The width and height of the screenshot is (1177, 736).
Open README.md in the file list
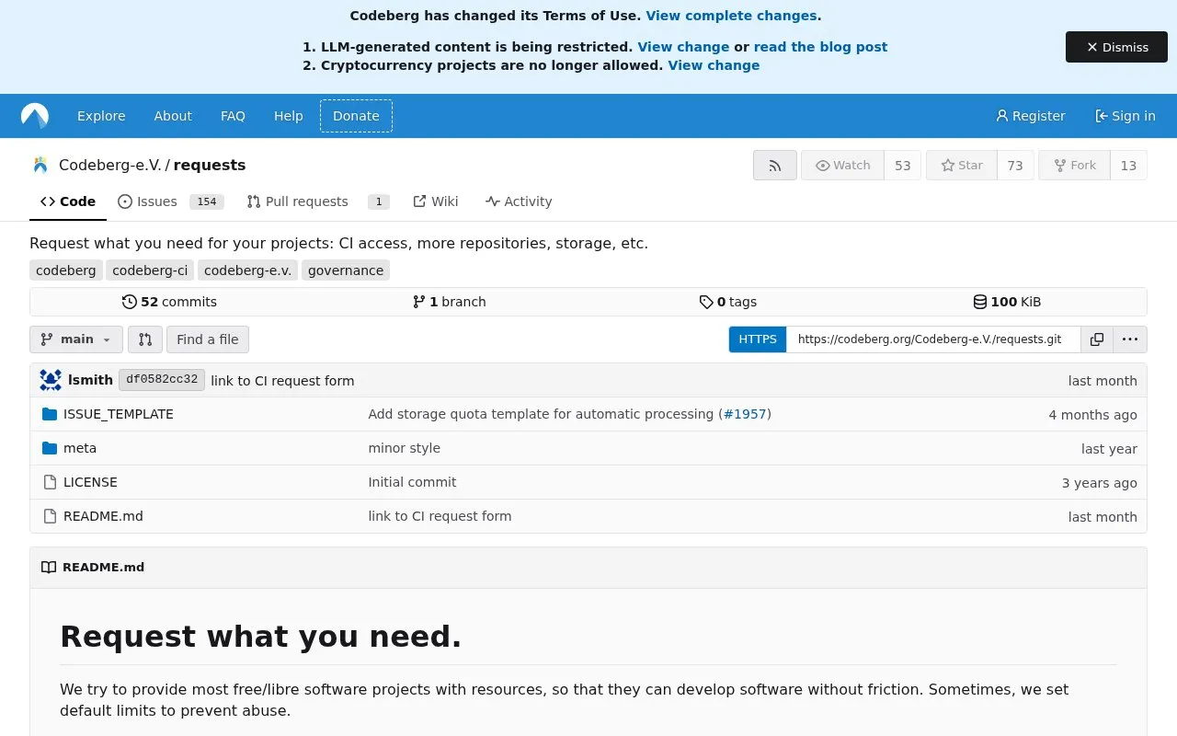(x=103, y=516)
